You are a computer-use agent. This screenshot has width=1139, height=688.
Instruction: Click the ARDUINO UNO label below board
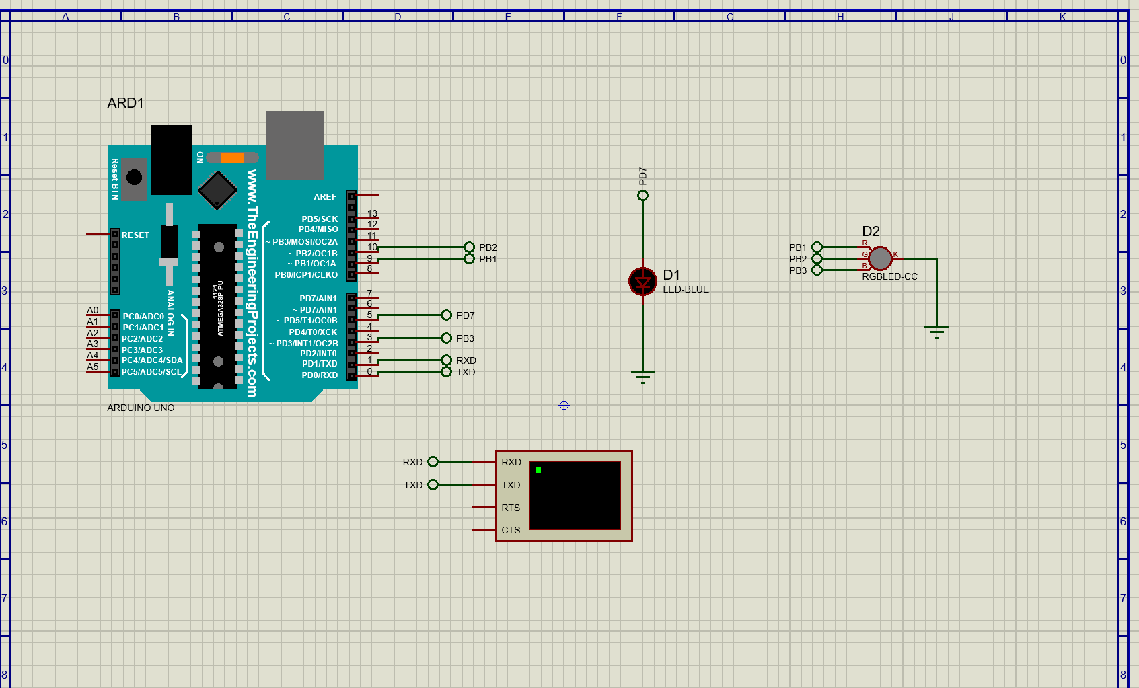pos(141,408)
